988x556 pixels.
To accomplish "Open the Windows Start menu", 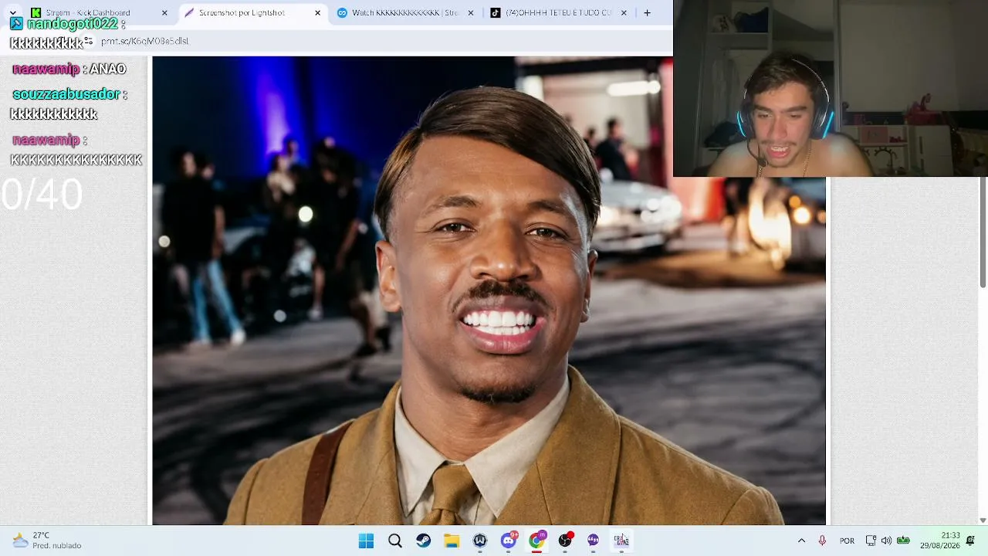I will tap(366, 541).
